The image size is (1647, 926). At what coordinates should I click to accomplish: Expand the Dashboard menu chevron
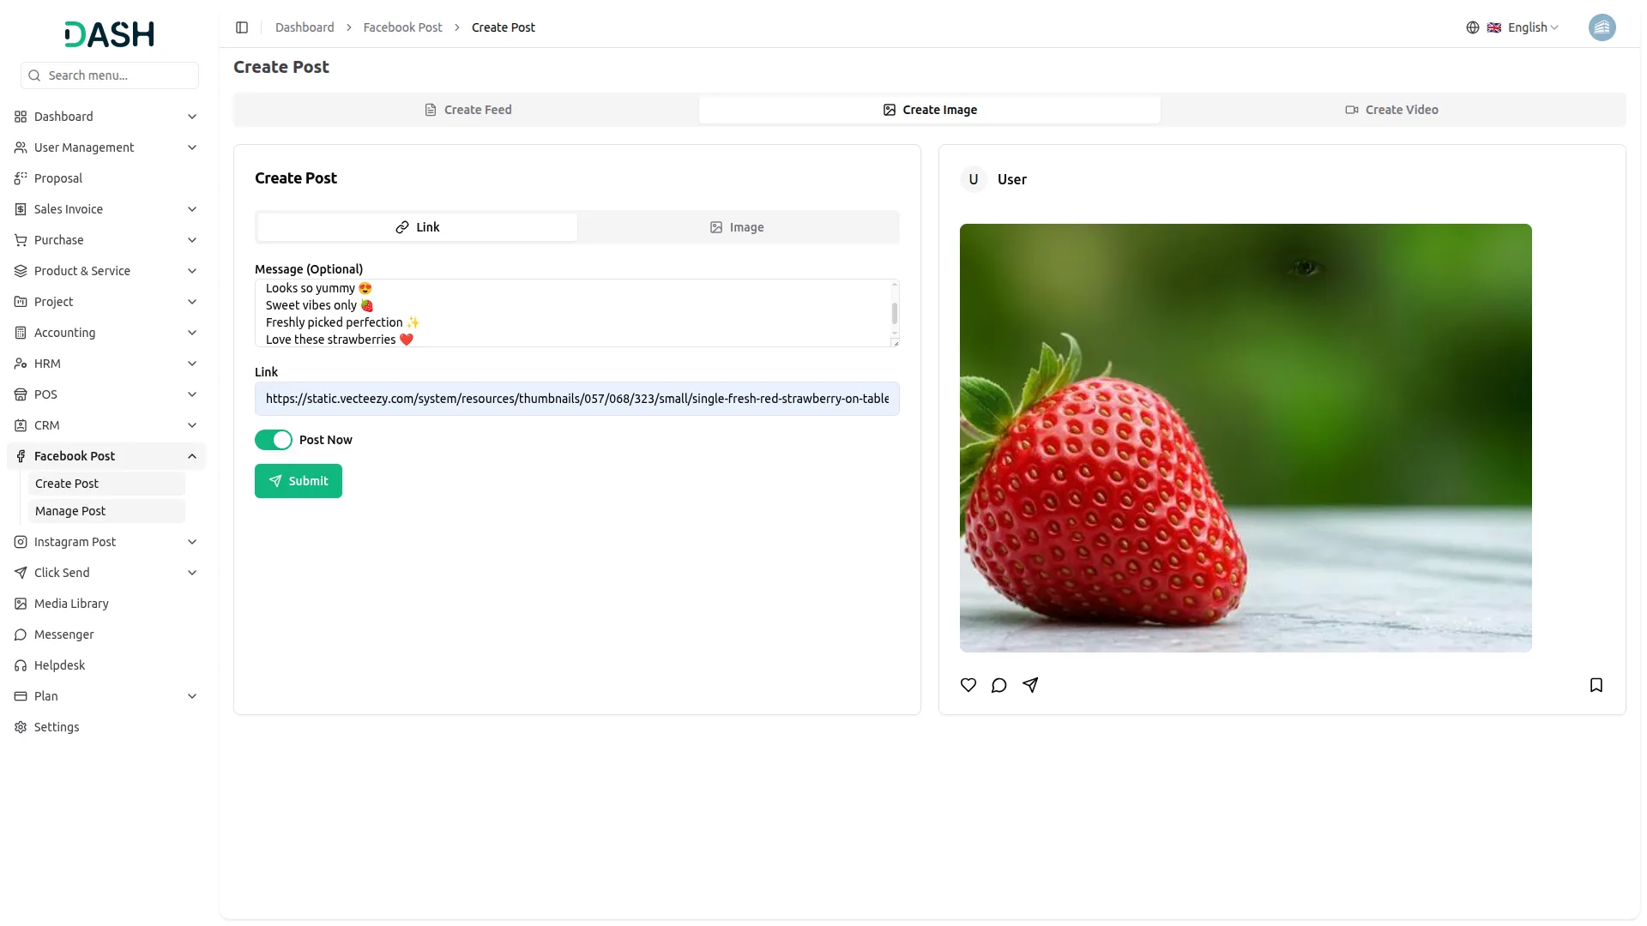click(x=192, y=117)
